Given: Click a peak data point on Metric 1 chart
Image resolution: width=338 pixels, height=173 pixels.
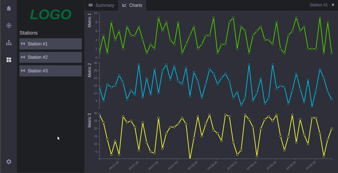Looking at the screenshot, I should click(159, 18).
